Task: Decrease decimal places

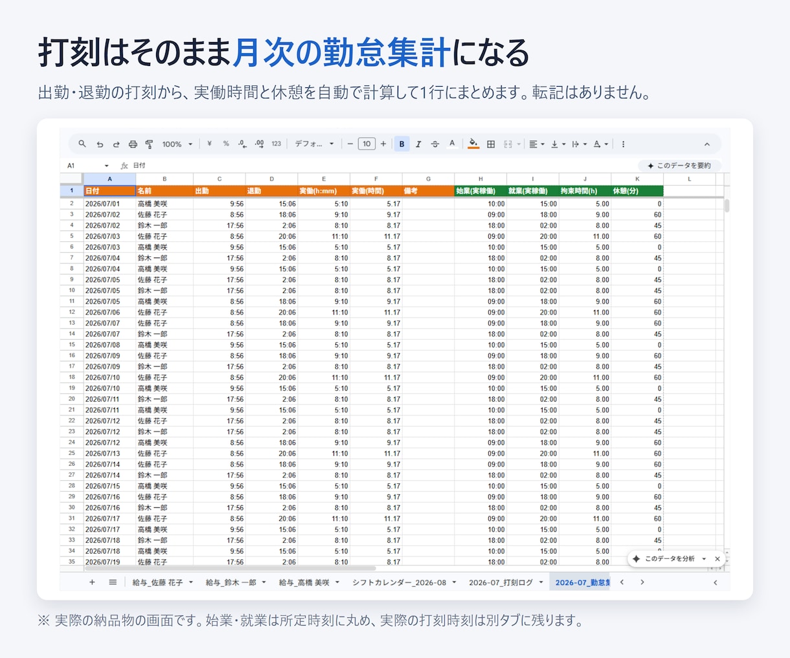Action: 242,144
